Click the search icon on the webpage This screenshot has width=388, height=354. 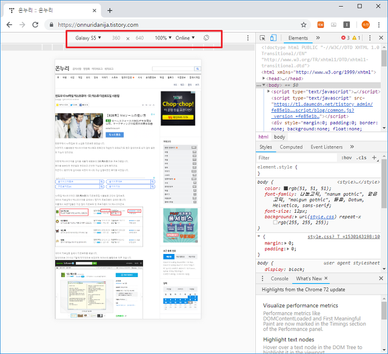pyautogui.click(x=198, y=68)
